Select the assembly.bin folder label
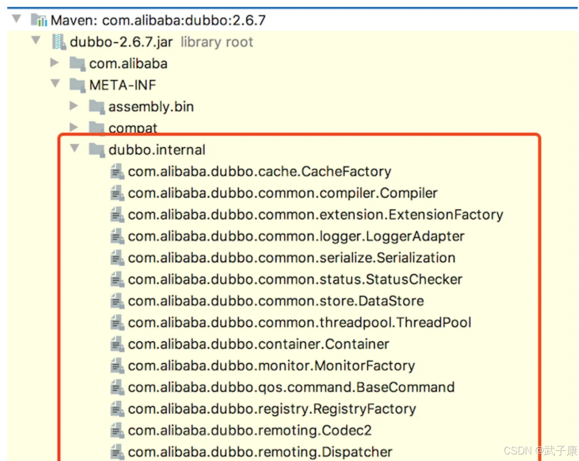 click(x=151, y=107)
